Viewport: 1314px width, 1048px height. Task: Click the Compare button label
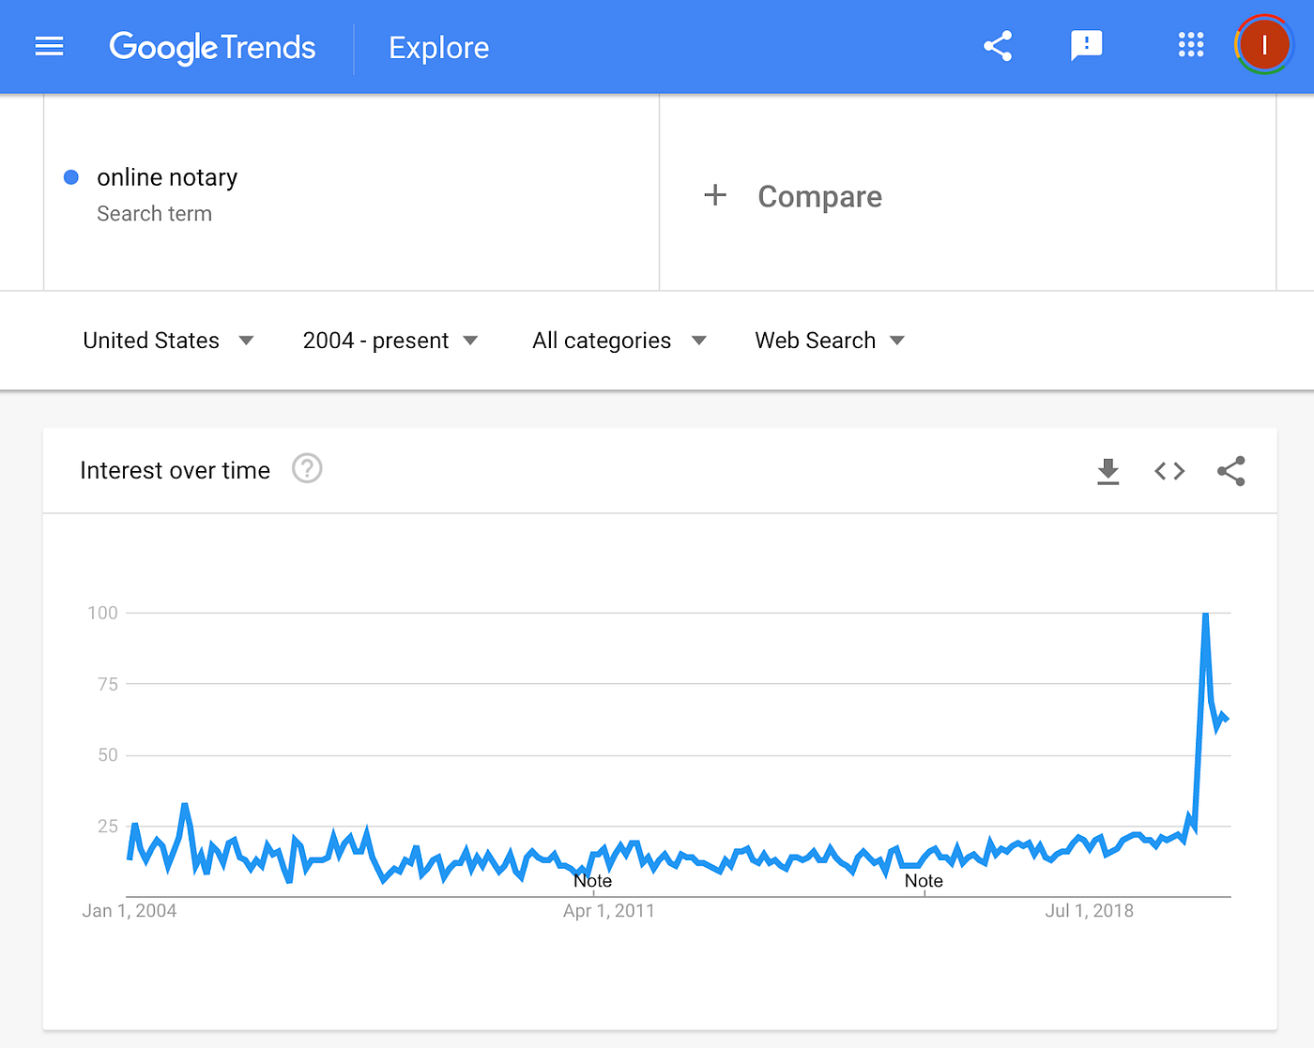tap(819, 196)
